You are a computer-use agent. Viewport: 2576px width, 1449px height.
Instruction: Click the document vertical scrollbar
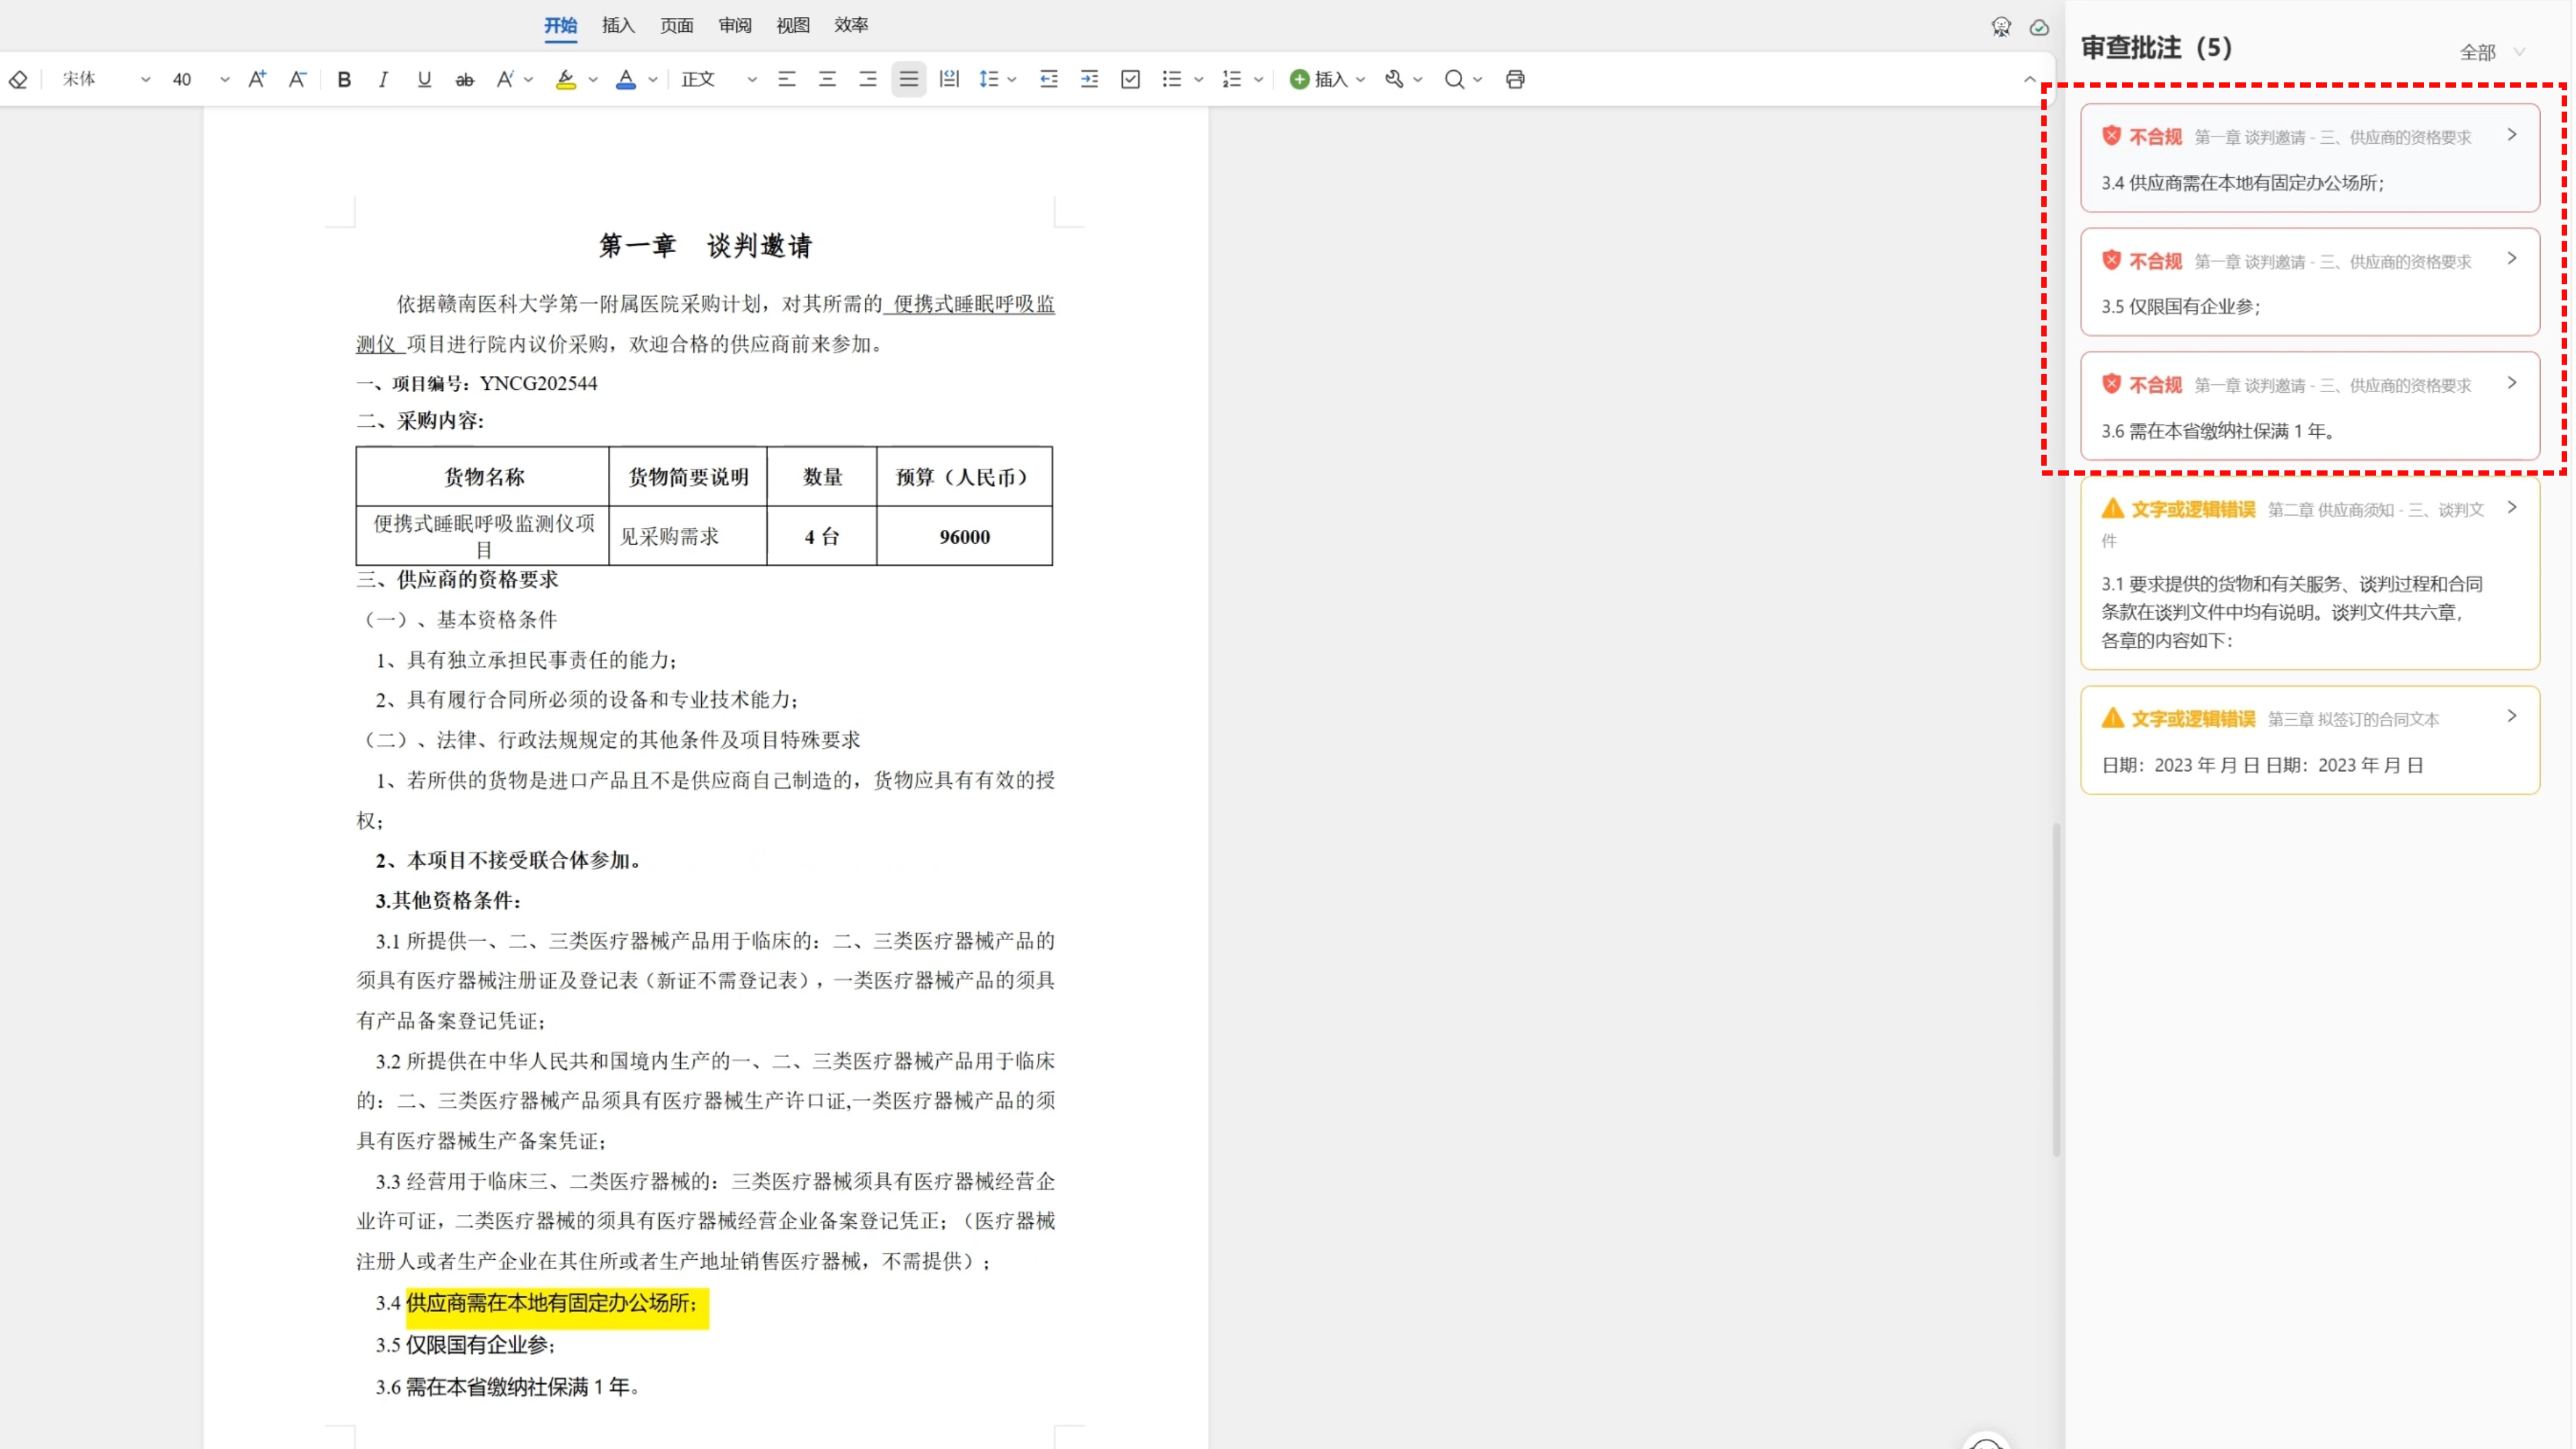(x=2056, y=990)
